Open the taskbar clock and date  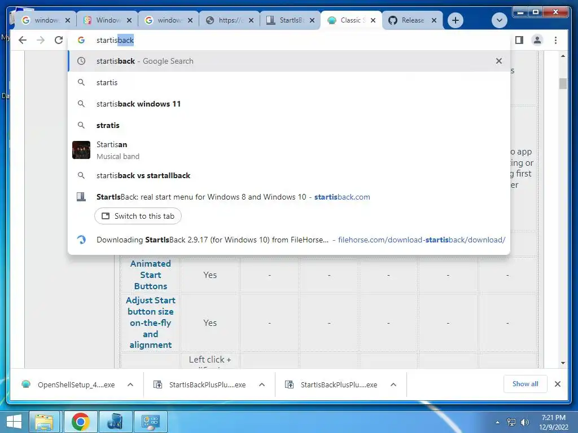click(553, 422)
